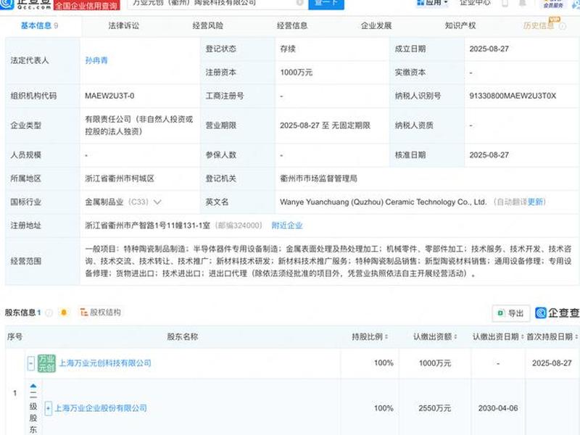This screenshot has width=580, height=435.
Task: Collapse the 上海万业元创科技 shareholder row minus box
Action: pyautogui.click(x=31, y=363)
